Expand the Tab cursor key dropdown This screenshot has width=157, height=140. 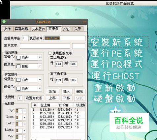pyautogui.click(x=24, y=137)
